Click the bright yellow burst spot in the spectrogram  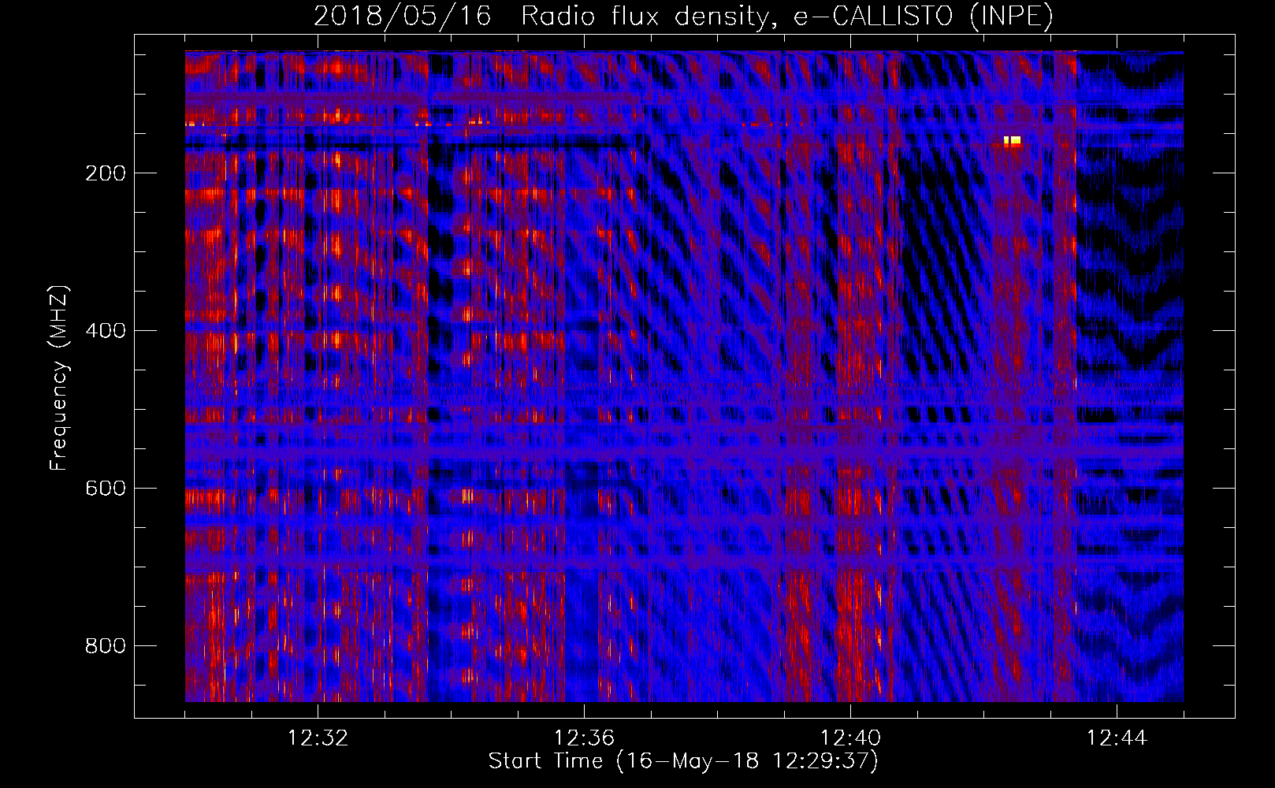(1013, 141)
